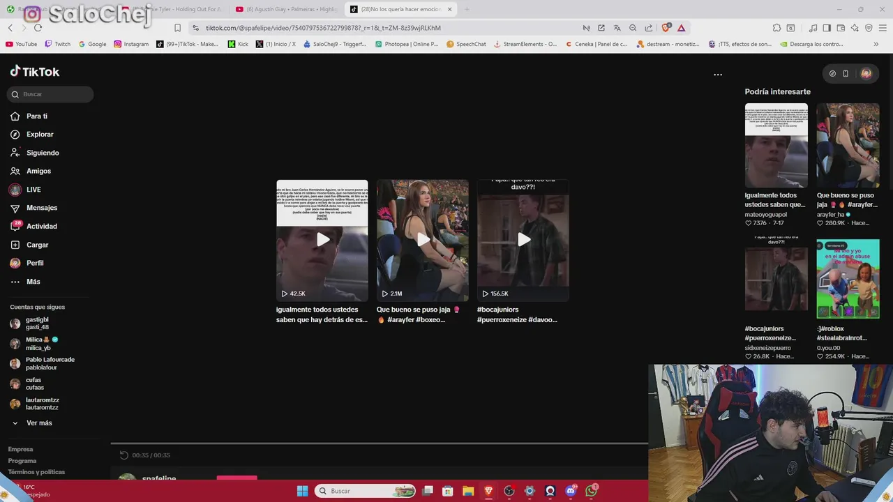
Task: Open YouTube bookmark
Action: coord(21,44)
